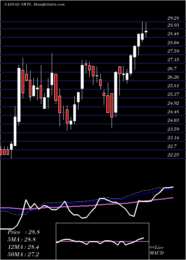Click the 23.59 price axis label
Viewport: 186px width, 260px height.
coord(173,129)
